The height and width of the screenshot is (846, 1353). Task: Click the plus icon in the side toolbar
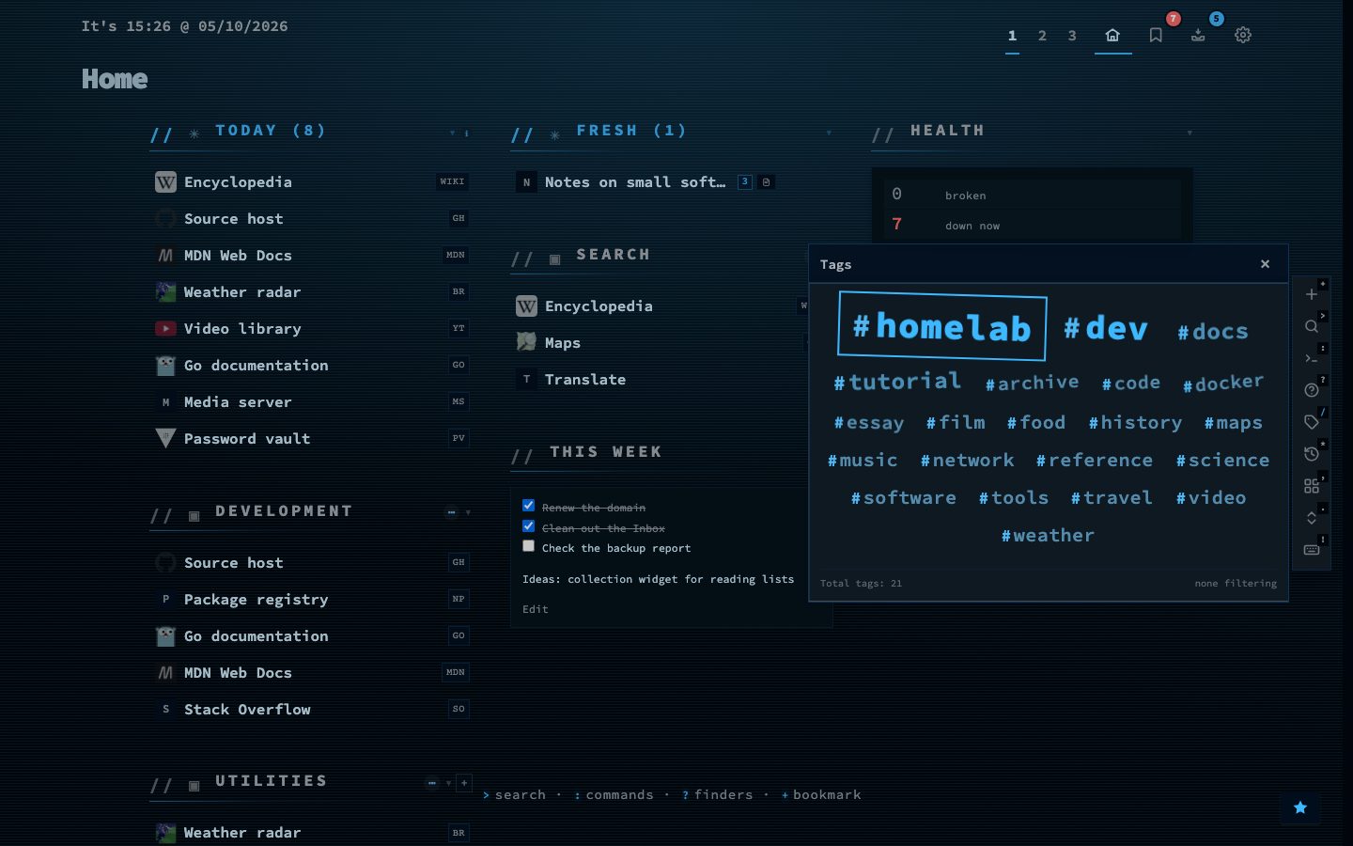[1312, 294]
